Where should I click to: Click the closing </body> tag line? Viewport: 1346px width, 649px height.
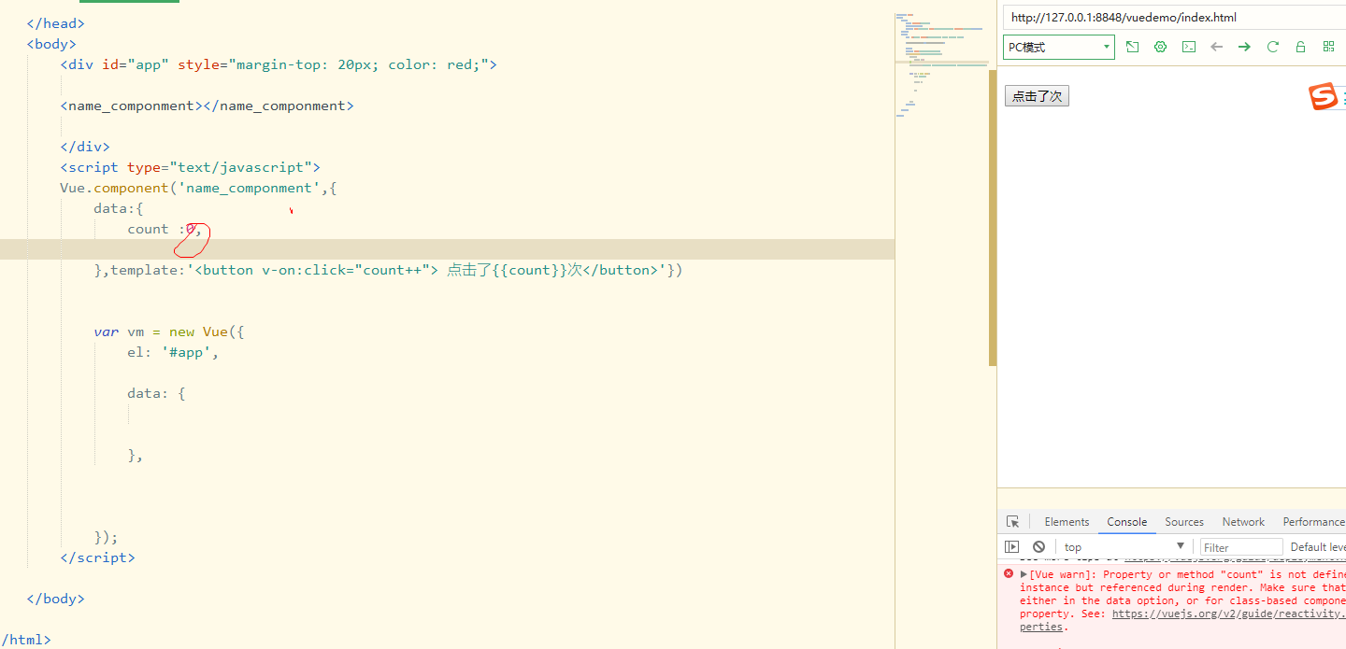55,599
